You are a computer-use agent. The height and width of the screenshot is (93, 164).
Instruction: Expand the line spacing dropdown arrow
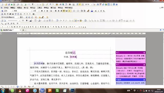[71, 11]
